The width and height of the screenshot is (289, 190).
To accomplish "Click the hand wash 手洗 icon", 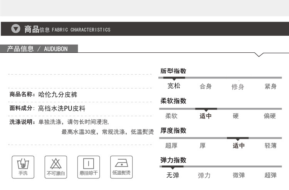I will coord(23,167).
